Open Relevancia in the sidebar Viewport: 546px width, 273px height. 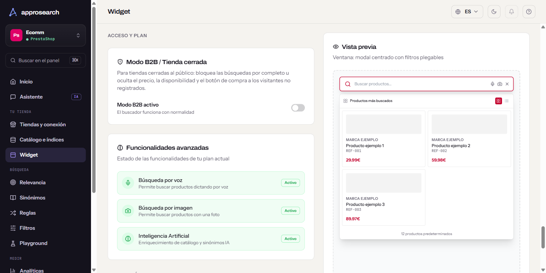coord(45,182)
